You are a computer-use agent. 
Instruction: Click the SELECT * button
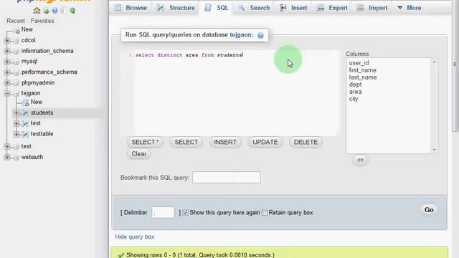coord(145,142)
